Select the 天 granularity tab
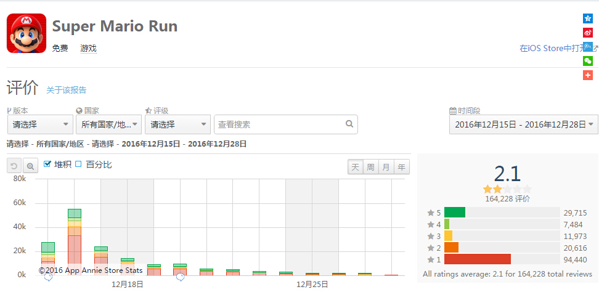This screenshot has width=599, height=292. coord(356,167)
